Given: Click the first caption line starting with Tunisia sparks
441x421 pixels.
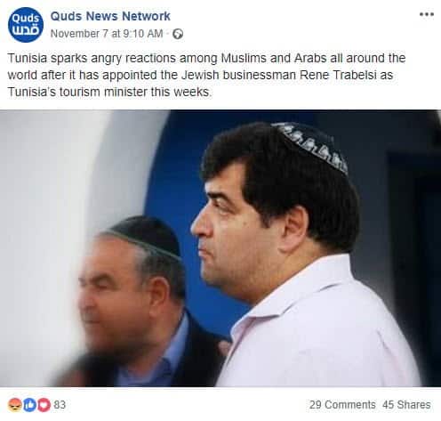Looking at the screenshot, I should coord(206,58).
